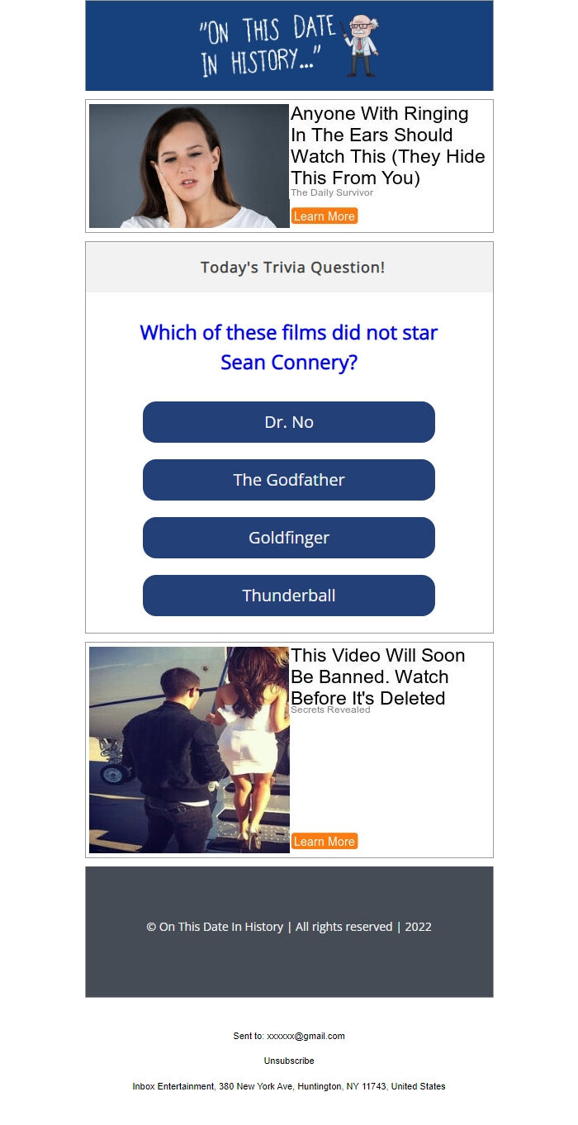Open the "This Video Will Soon Be Banned" headline
The width and height of the screenshot is (578, 1125).
378,676
